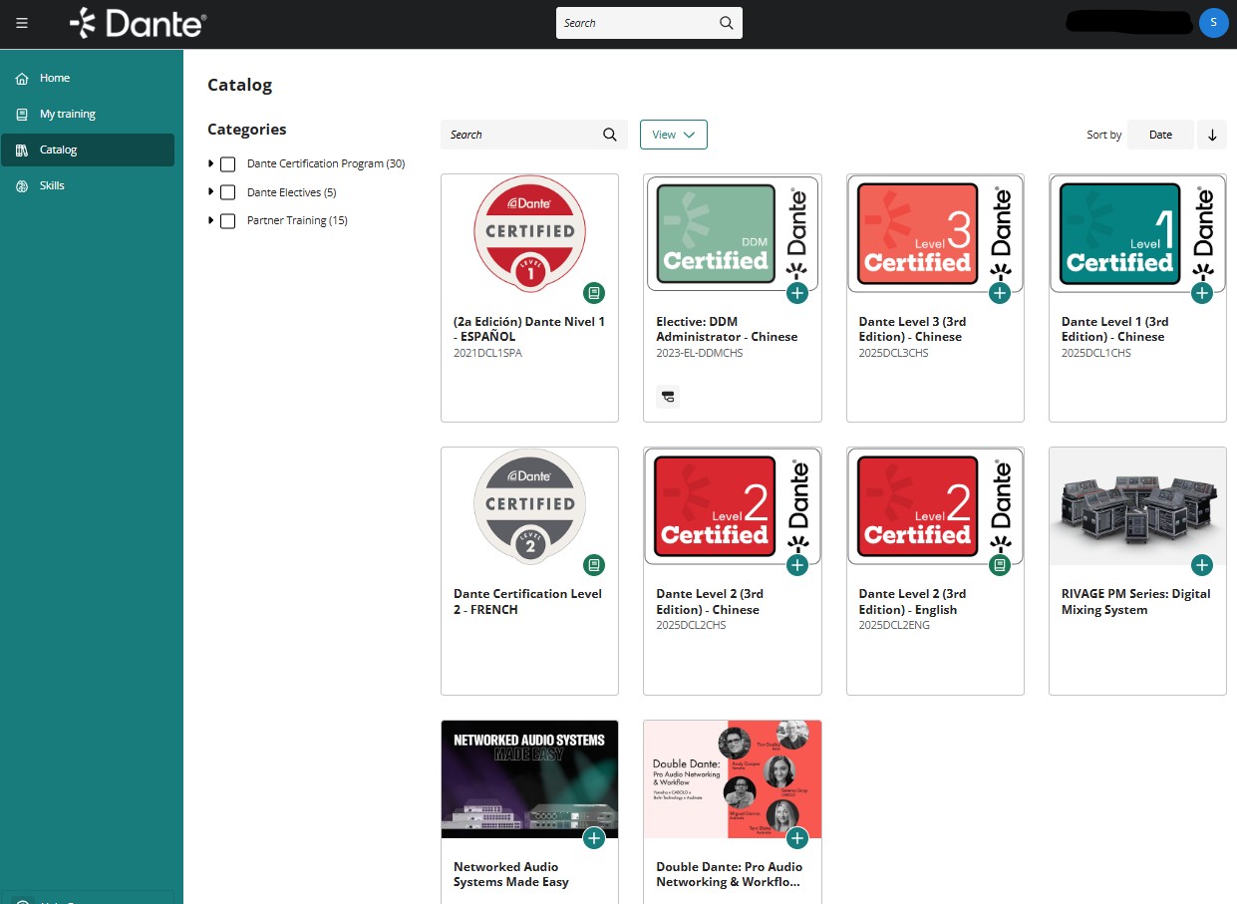This screenshot has width=1237, height=904.
Task: Click course code 2021DCL1SPA
Action: click(x=487, y=353)
